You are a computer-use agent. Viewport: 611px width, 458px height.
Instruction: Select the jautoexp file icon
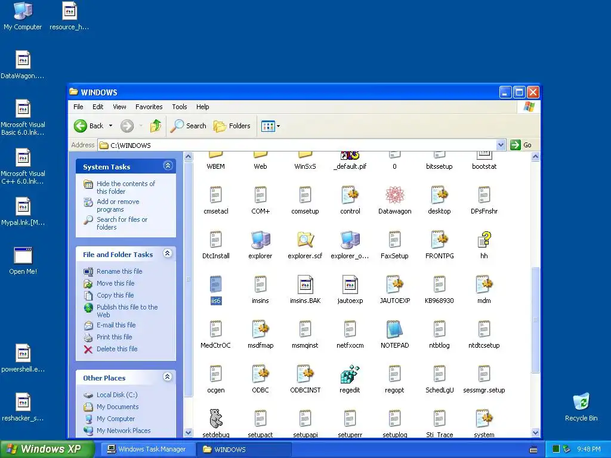pyautogui.click(x=350, y=284)
